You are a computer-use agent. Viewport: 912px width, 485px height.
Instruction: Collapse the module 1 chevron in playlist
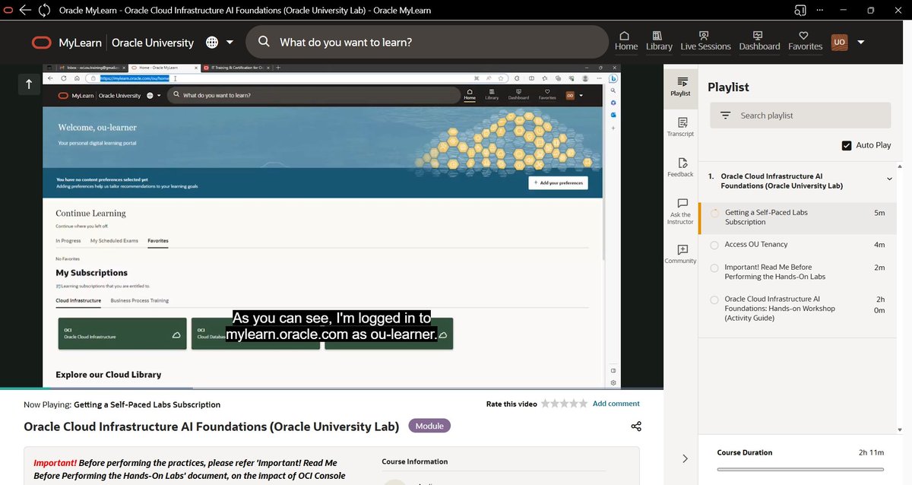[x=889, y=179]
